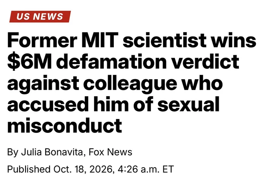Click the 4:26 a.m. ET timestamp

point(146,169)
